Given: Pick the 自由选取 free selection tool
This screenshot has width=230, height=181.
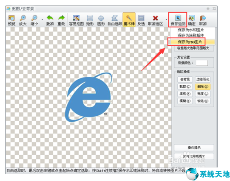Looking at the screenshot, I should tap(115, 20).
